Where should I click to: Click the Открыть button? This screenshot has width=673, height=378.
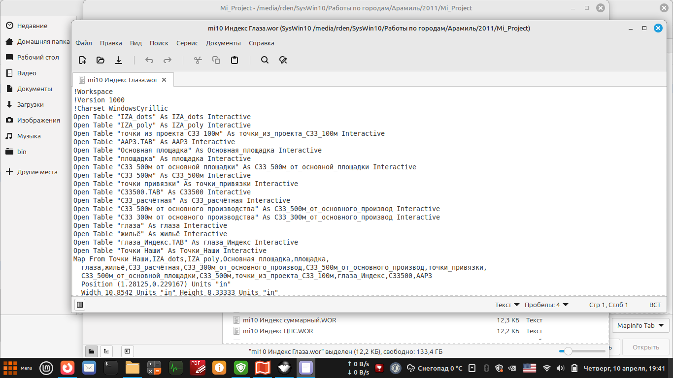(645, 347)
